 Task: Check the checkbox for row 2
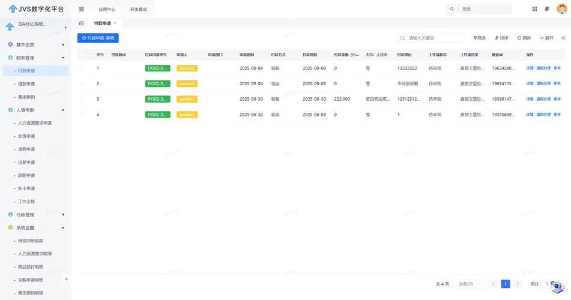pos(82,84)
